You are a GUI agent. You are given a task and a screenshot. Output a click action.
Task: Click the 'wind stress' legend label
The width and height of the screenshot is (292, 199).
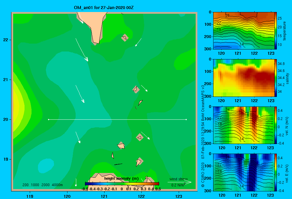(x=179, y=179)
